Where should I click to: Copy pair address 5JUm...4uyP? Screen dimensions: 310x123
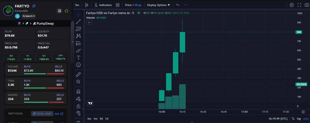click(42, 113)
